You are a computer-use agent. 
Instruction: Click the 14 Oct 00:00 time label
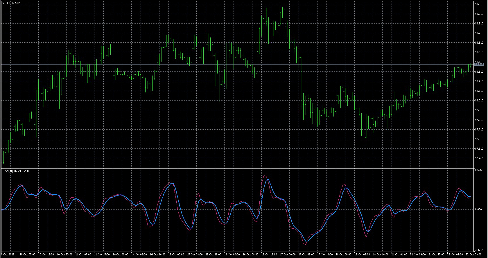[121, 255]
